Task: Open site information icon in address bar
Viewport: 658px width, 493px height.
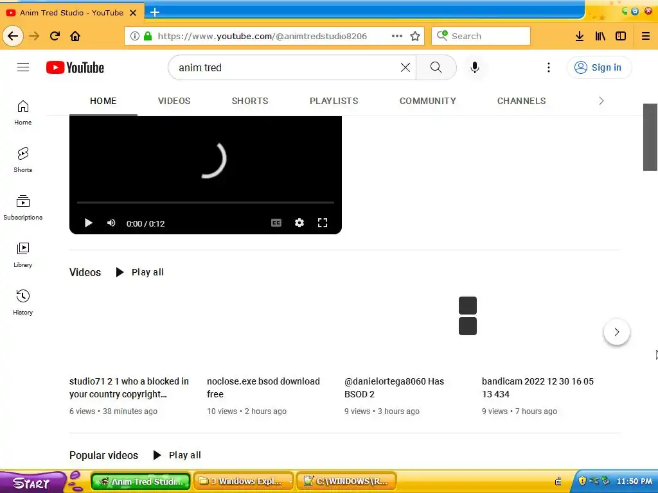Action: click(x=135, y=36)
